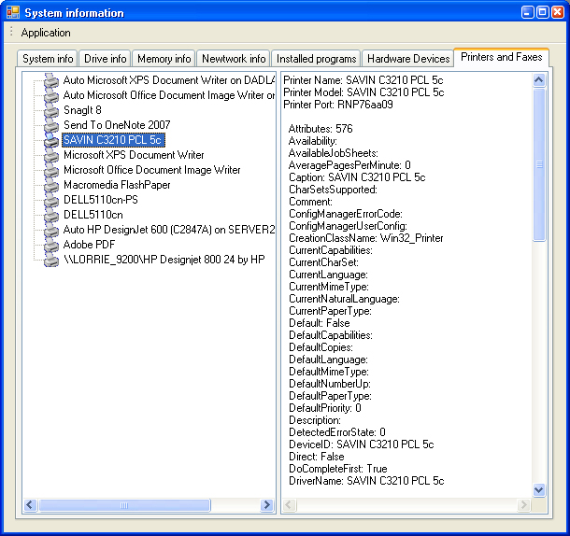Go to the Hardware Devices tab
The height and width of the screenshot is (536, 570).
[x=408, y=59]
